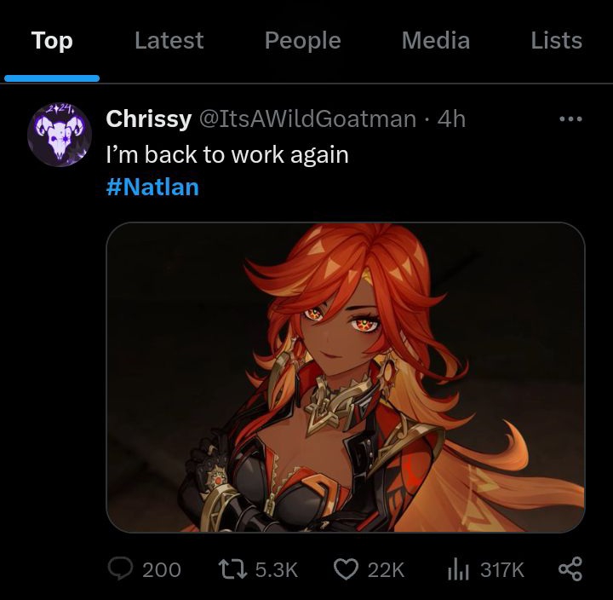Open the Chrissy display name link
Viewport: 613px width, 600px height.
pyautogui.click(x=148, y=119)
